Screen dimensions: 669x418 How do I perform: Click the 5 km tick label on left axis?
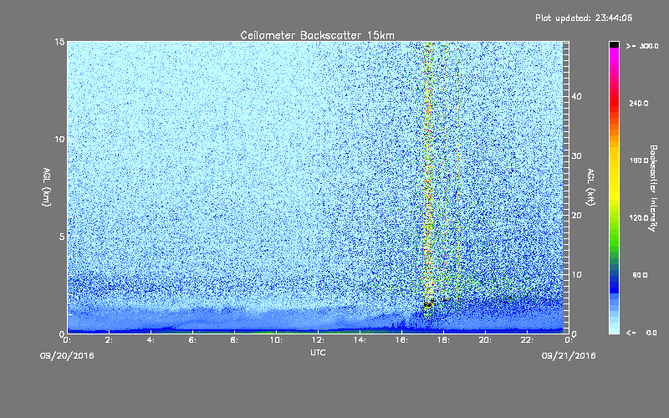point(62,237)
